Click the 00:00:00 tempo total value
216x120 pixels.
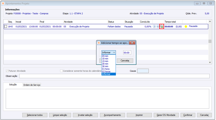[x=169, y=27]
